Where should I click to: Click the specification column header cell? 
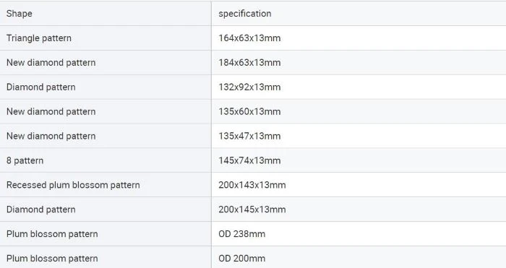tap(359, 14)
